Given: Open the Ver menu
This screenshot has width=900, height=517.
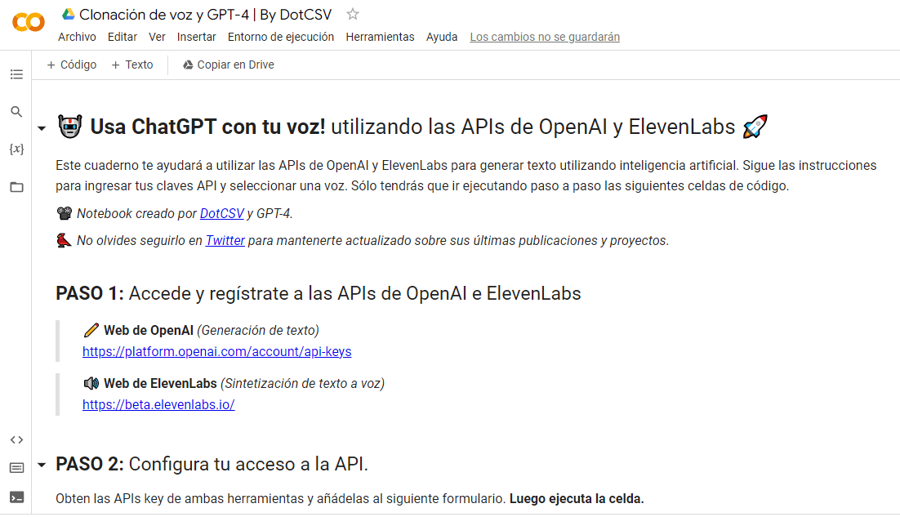Looking at the screenshot, I should 157,37.
